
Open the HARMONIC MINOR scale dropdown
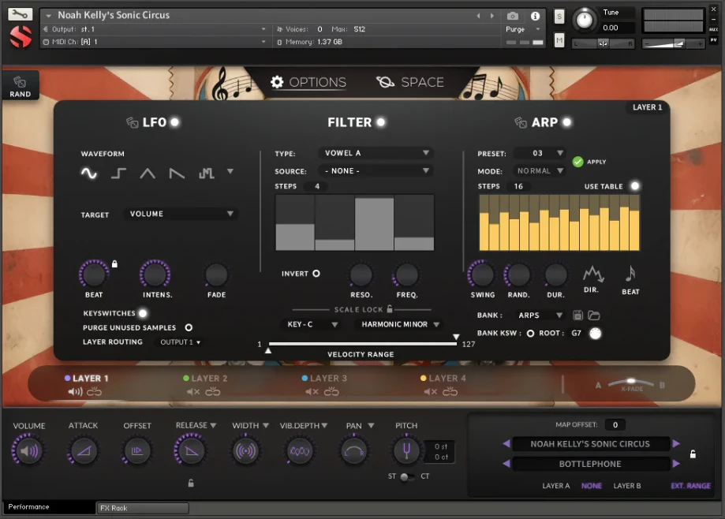(x=399, y=324)
